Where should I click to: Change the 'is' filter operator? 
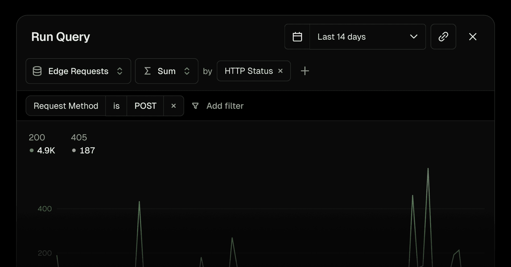click(x=116, y=106)
